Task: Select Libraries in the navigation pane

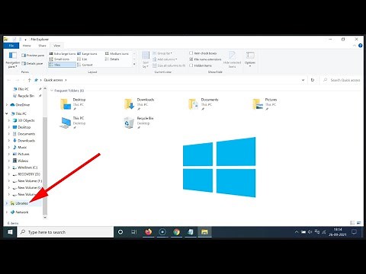Action: (x=19, y=203)
